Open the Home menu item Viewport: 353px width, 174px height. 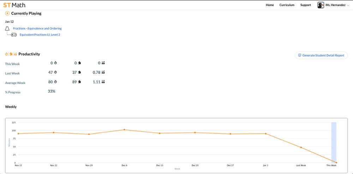(270, 5)
